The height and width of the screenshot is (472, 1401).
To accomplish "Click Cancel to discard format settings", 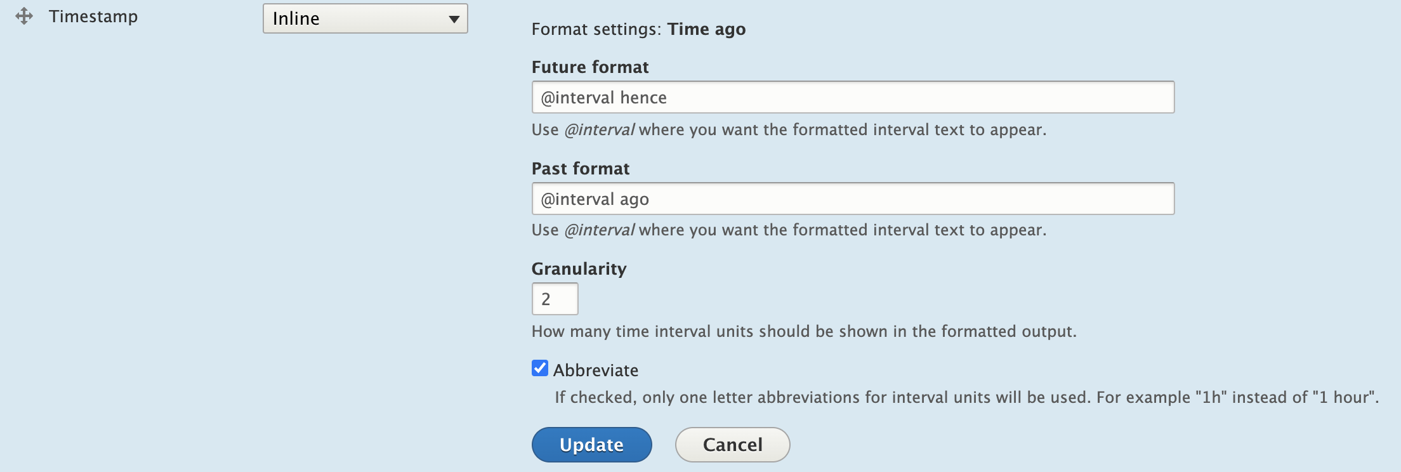I will tap(732, 445).
